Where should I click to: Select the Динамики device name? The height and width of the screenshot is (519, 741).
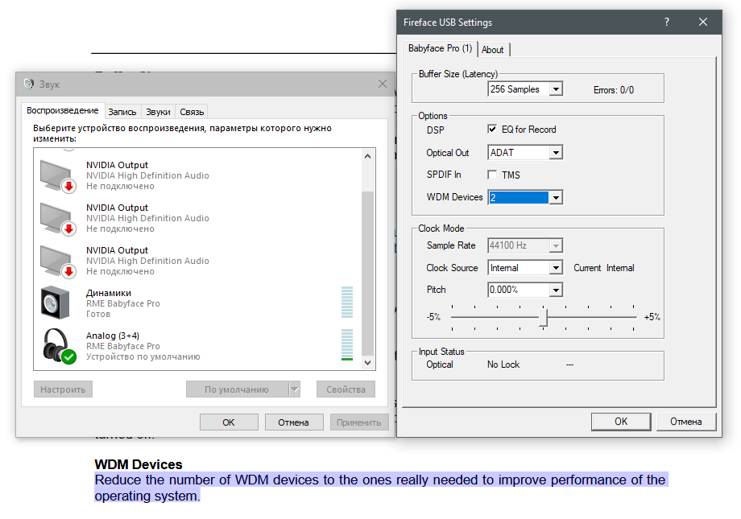(x=109, y=293)
